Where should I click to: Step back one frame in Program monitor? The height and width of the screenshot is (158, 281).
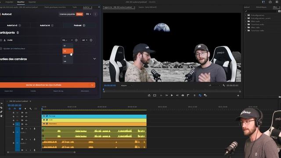click(x=167, y=96)
